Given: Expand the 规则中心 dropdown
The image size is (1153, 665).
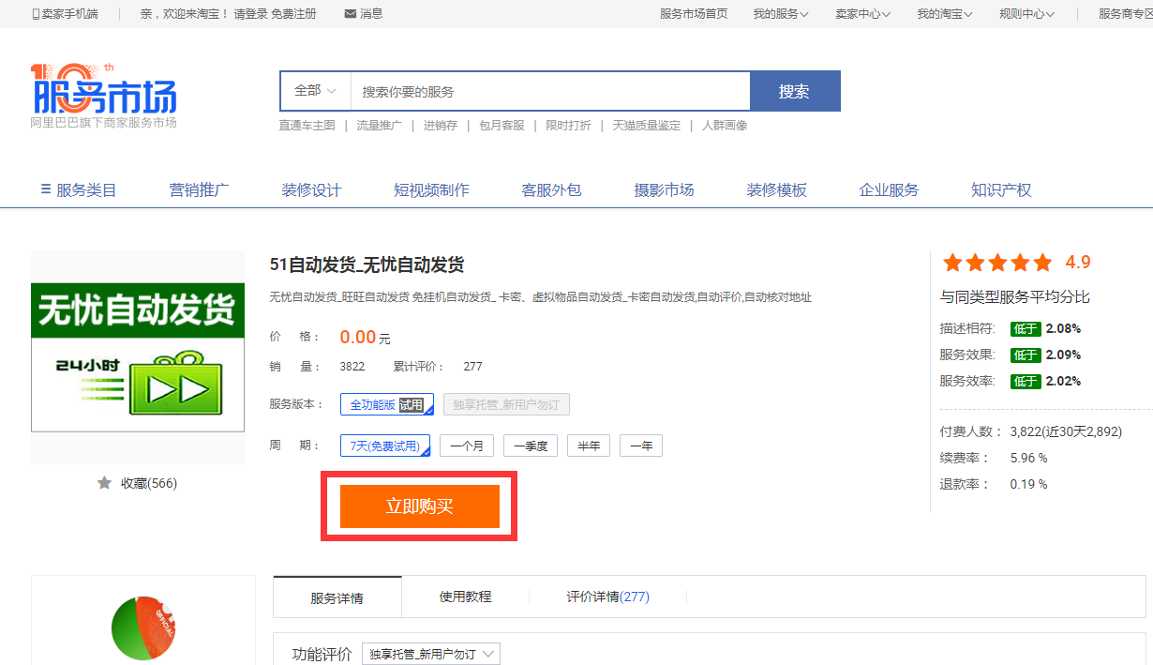Looking at the screenshot, I should point(1027,14).
